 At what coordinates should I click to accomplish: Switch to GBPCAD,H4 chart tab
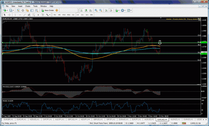click(73, 119)
